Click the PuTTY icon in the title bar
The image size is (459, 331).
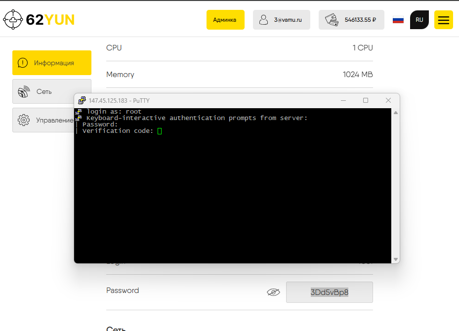pyautogui.click(x=81, y=100)
